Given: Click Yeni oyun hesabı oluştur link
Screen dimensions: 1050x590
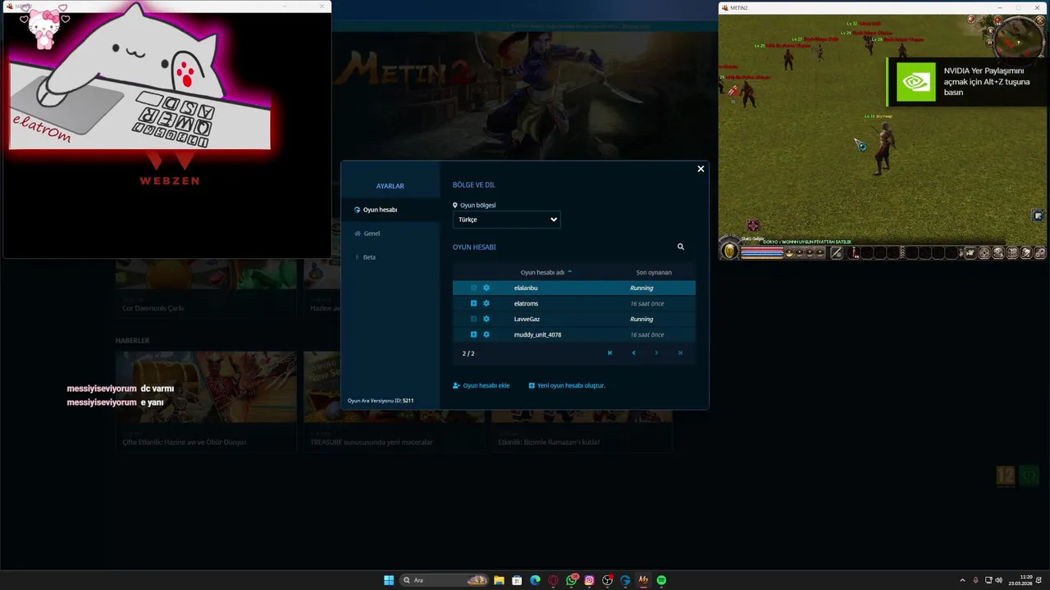Looking at the screenshot, I should 567,385.
